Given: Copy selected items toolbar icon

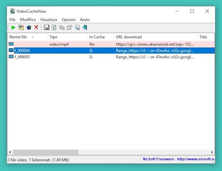Looking at the screenshot, I should (x=62, y=27).
